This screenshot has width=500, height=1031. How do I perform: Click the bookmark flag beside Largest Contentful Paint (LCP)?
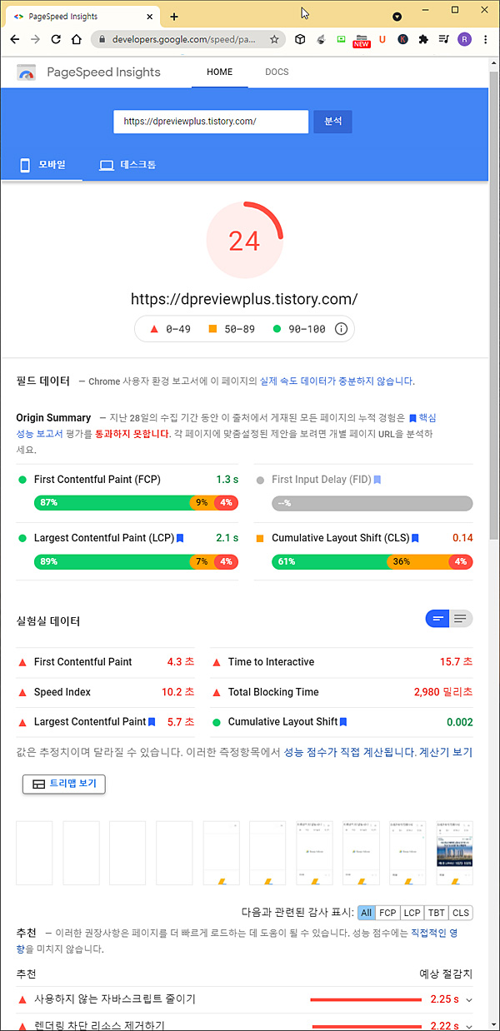[180, 538]
